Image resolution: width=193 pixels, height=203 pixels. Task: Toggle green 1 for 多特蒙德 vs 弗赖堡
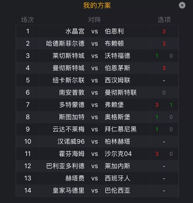[171, 105]
